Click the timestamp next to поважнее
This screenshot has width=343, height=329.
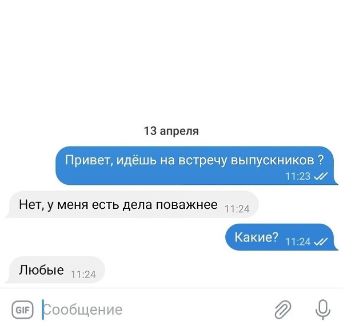237,209
